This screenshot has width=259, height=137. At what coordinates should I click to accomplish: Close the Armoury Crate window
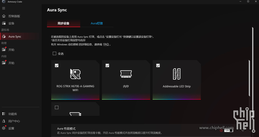(256, 2)
